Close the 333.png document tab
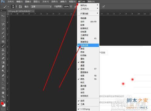Screen dimensions: 151x111 pos(33,11)
